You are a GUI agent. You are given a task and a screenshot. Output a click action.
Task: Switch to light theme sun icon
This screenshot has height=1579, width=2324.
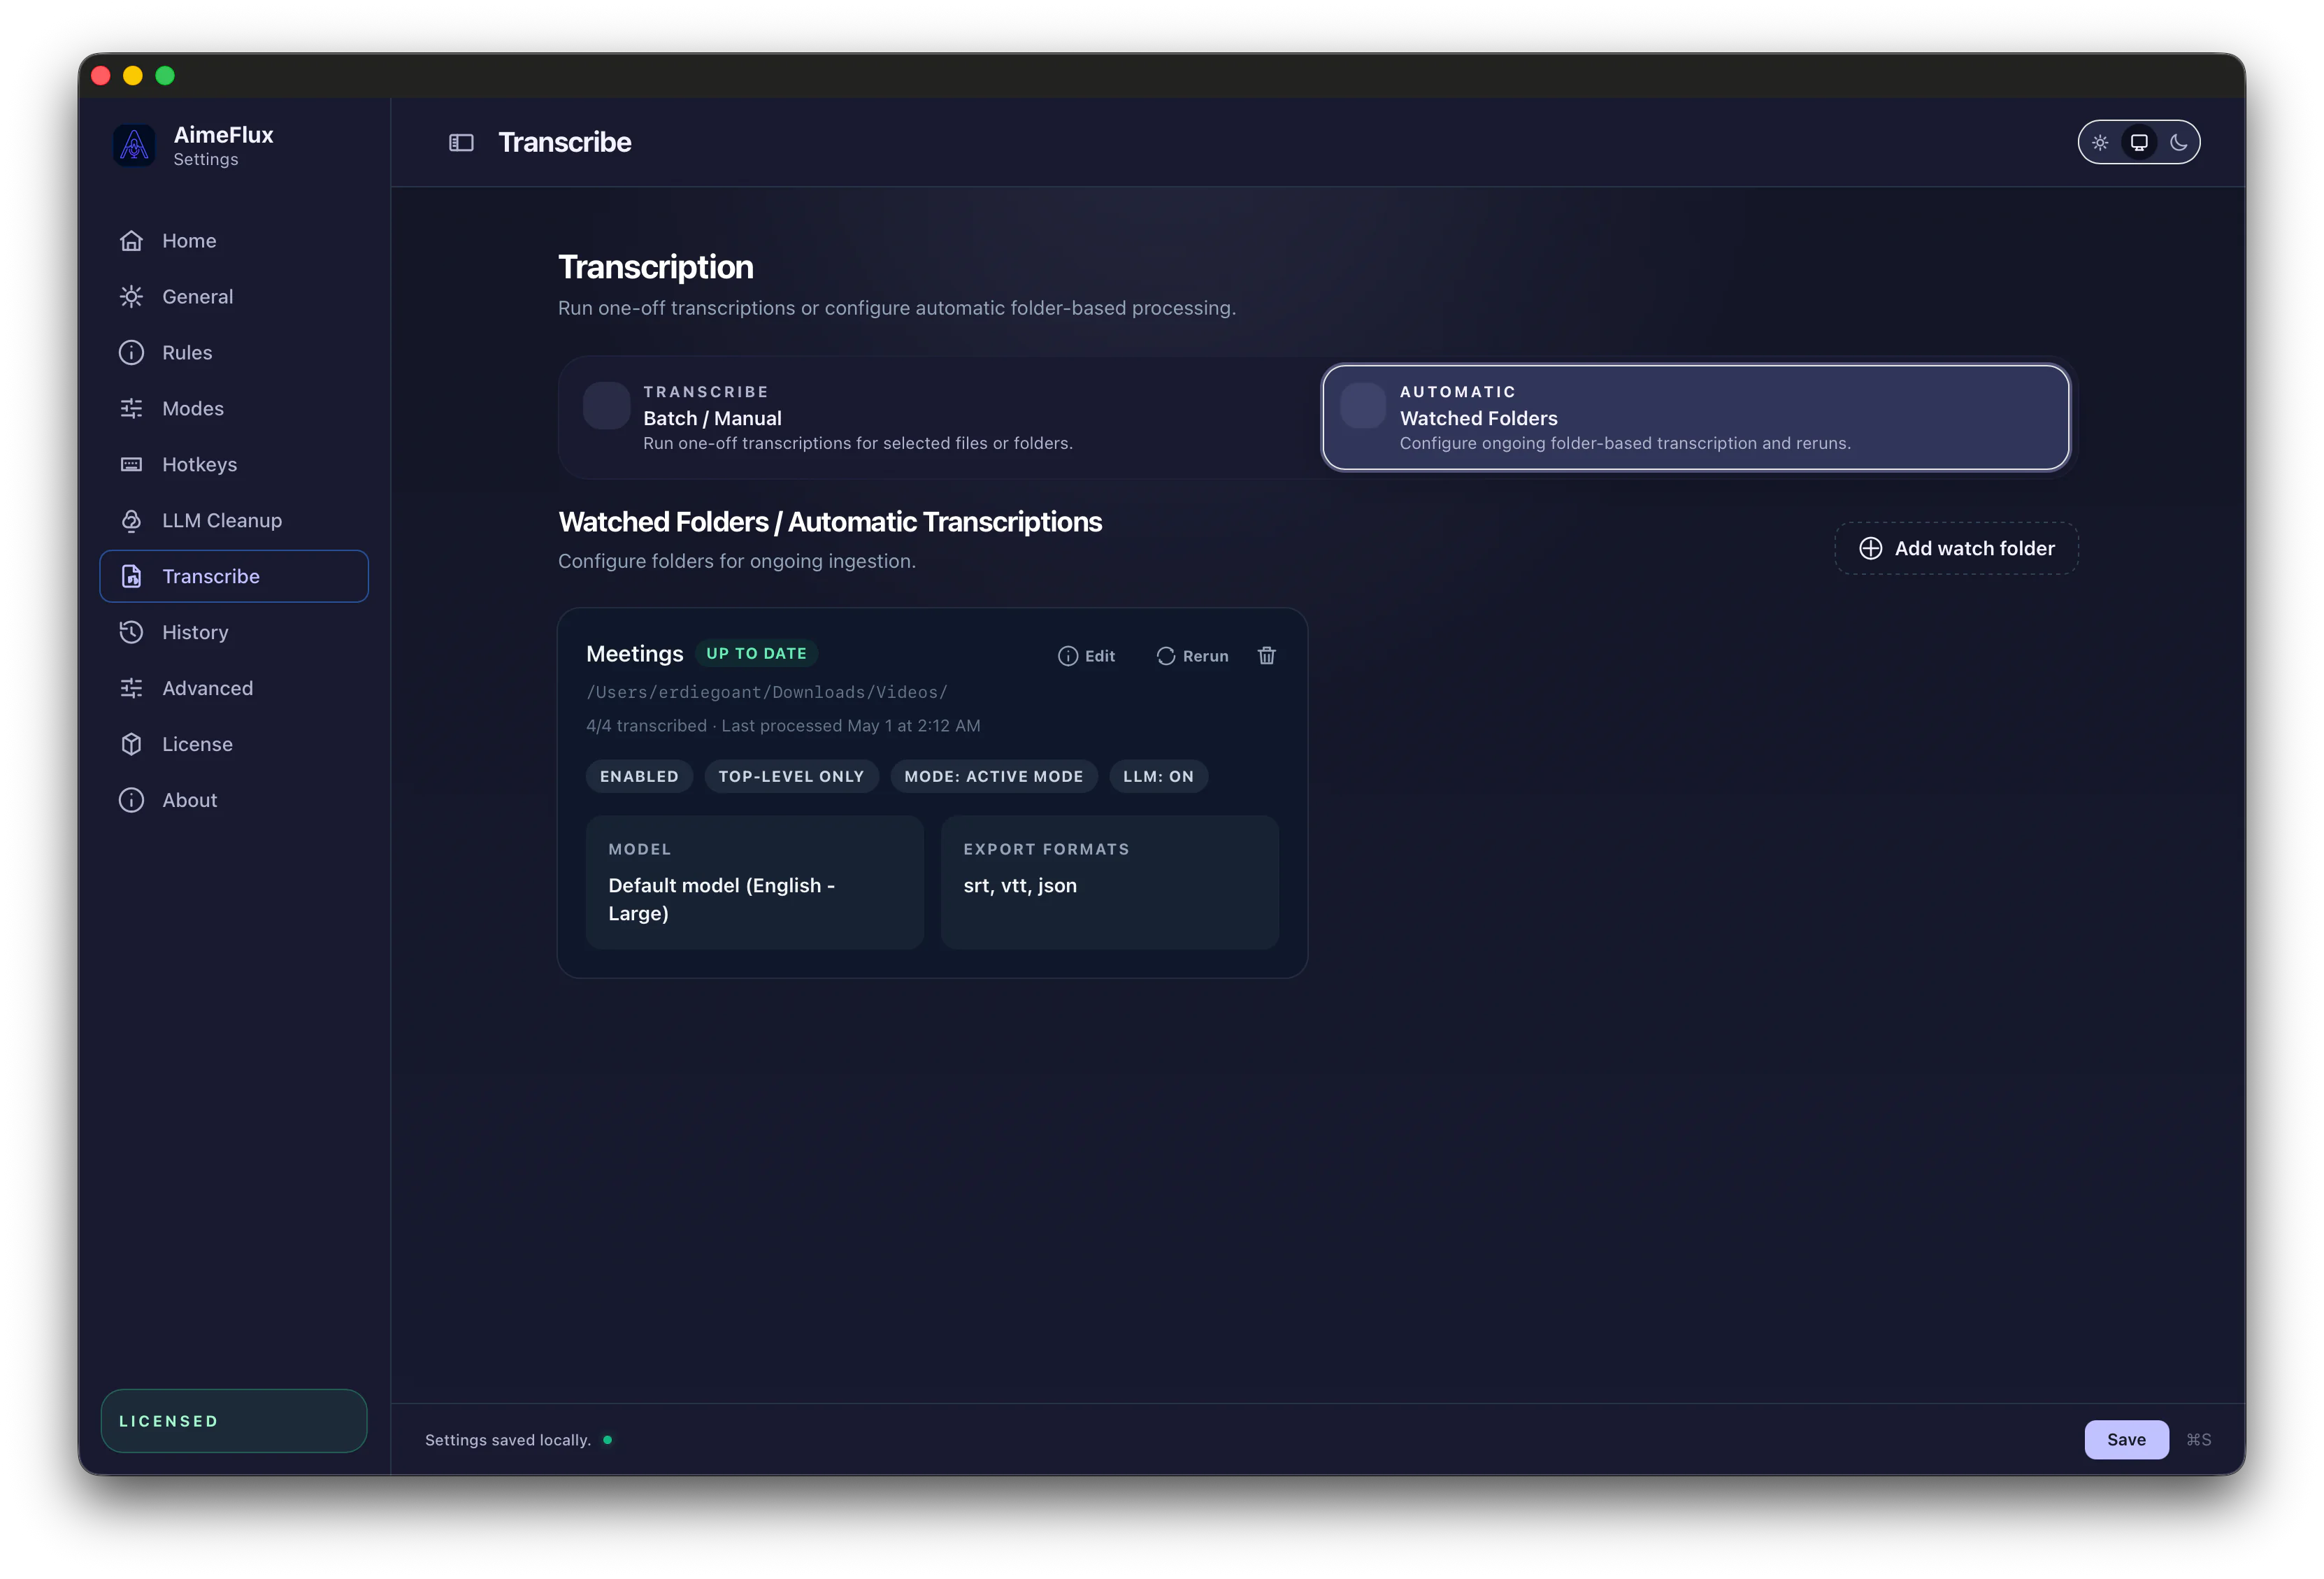(2100, 143)
